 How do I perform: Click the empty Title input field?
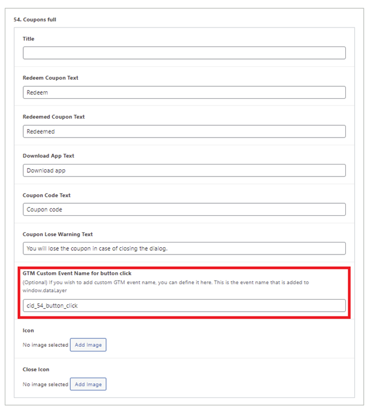pos(184,53)
